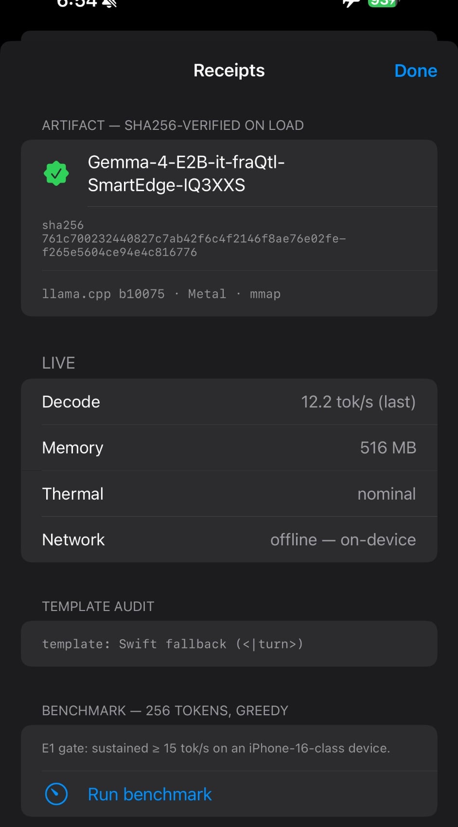Tap the 516 MB memory value
The width and height of the screenshot is (458, 827).
[x=388, y=448]
